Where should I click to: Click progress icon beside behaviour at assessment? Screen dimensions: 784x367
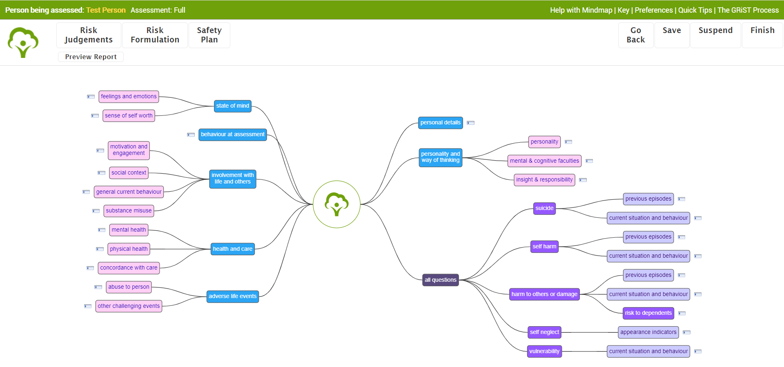click(x=191, y=135)
